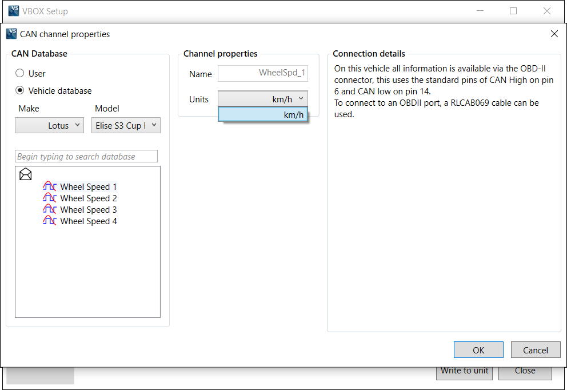
Task: Click the signal icon beside Wheel Speed 3
Action: tap(50, 209)
